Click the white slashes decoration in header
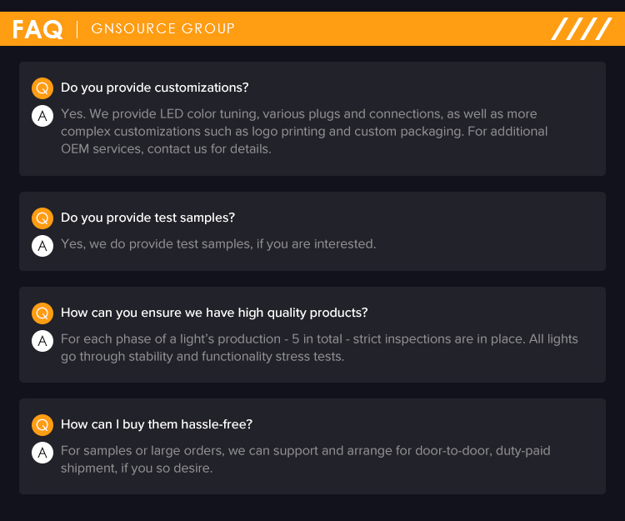The height and width of the screenshot is (521, 625). click(x=582, y=28)
